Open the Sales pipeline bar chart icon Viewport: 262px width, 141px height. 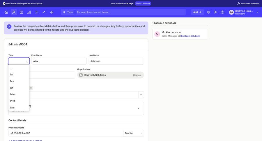click(29, 12)
